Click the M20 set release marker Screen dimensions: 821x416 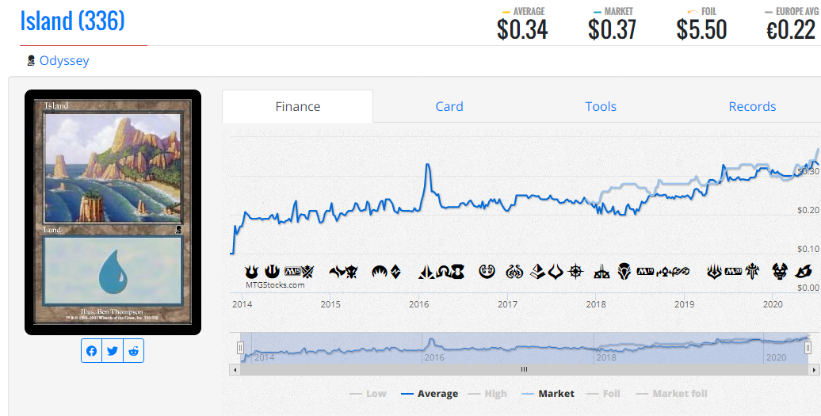[x=733, y=272]
